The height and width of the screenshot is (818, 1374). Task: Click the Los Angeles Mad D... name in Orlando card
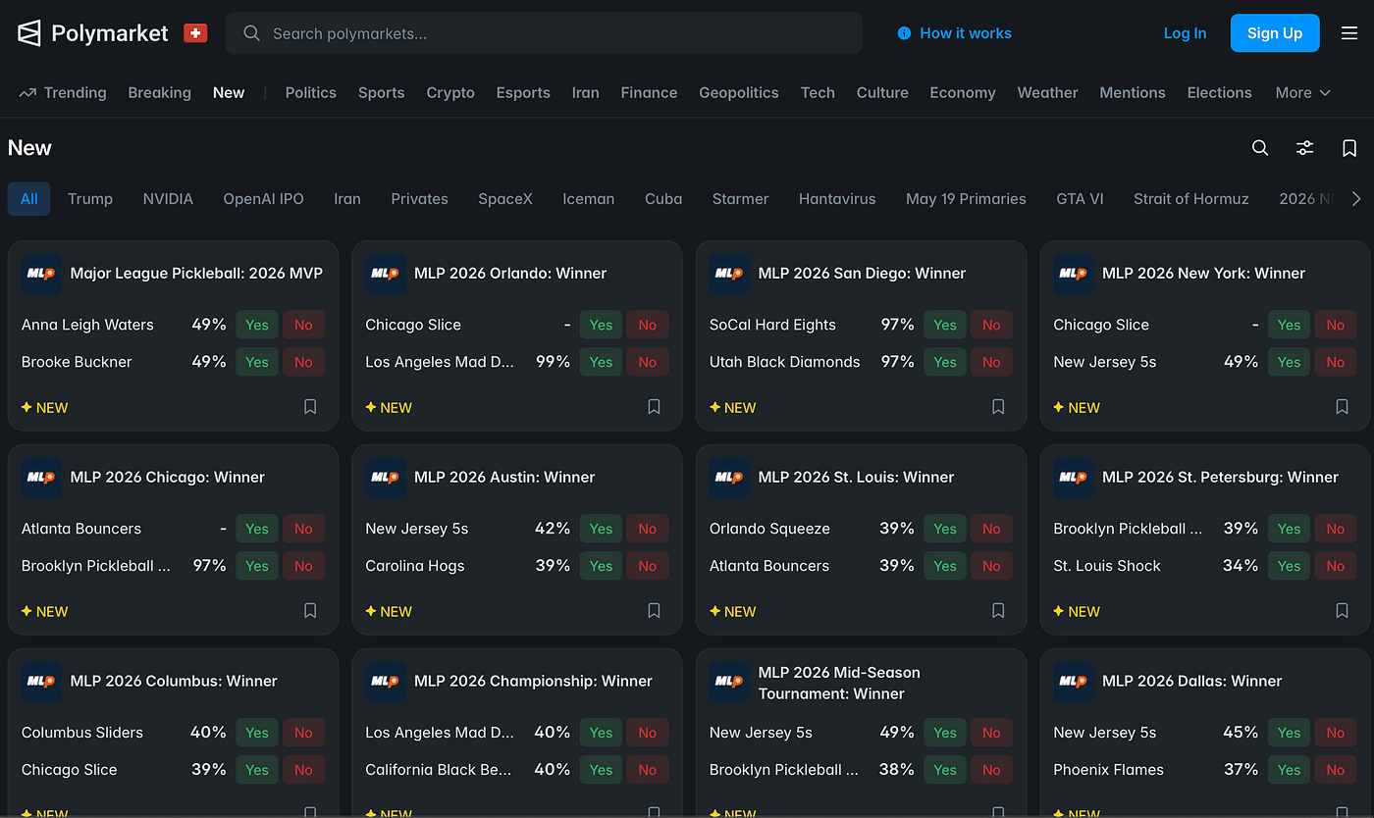click(x=440, y=362)
